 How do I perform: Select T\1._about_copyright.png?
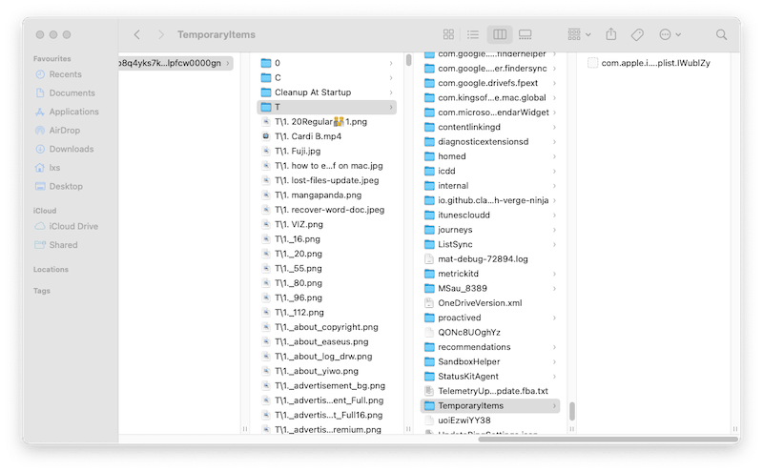click(326, 327)
